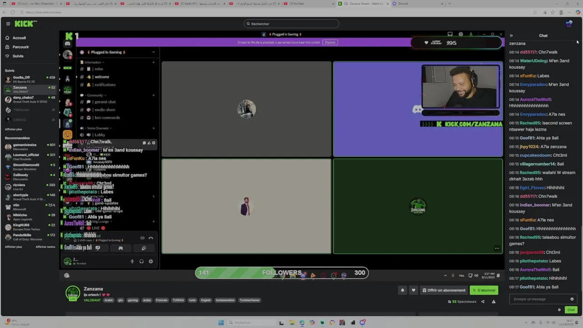The image size is (583, 328).
Task: Click user villagernumber14 in chat
Action: click(x=538, y=164)
